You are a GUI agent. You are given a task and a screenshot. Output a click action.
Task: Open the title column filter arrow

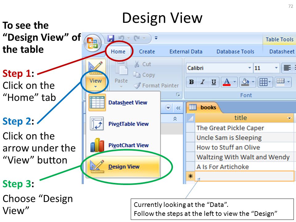pyautogui.click(x=289, y=118)
